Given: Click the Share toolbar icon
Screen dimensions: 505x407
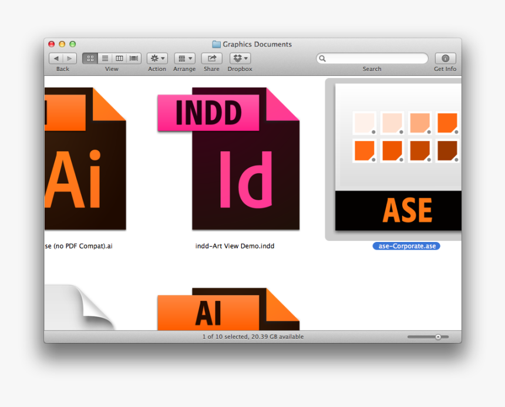Looking at the screenshot, I should click(x=211, y=58).
